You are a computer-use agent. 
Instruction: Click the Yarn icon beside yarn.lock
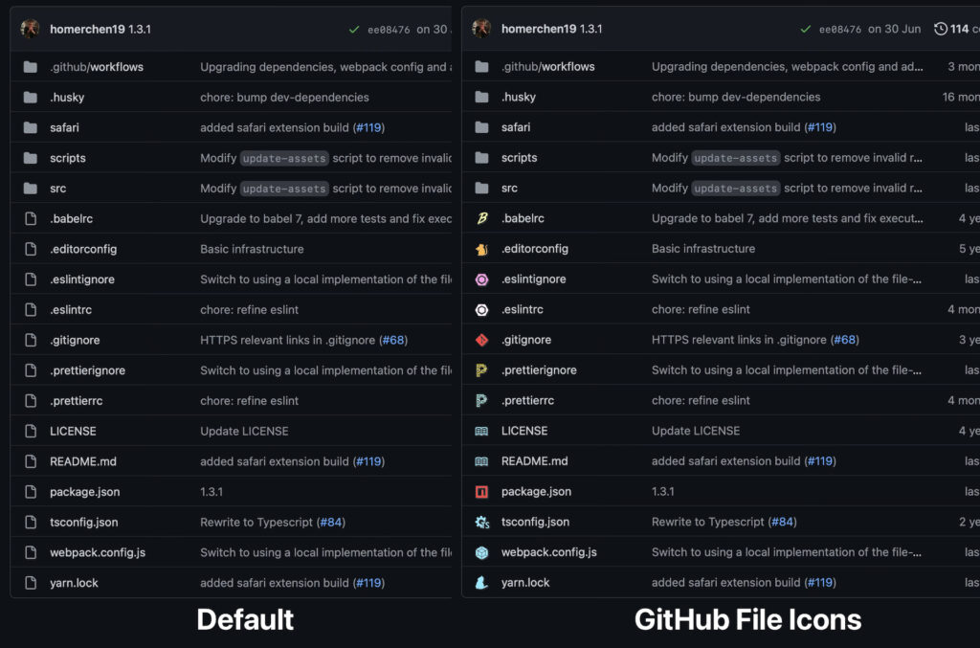(481, 582)
